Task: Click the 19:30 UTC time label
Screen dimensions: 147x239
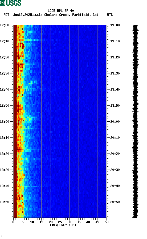Action: pyautogui.click(x=115, y=73)
